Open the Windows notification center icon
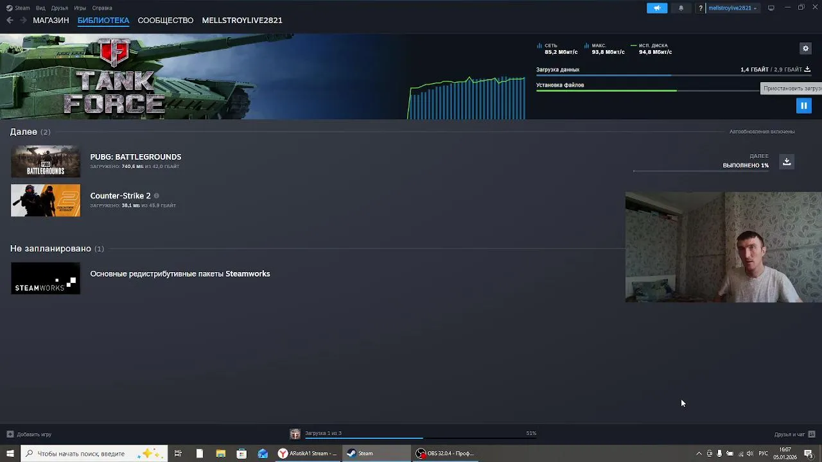Image resolution: width=822 pixels, height=462 pixels. [x=809, y=454]
